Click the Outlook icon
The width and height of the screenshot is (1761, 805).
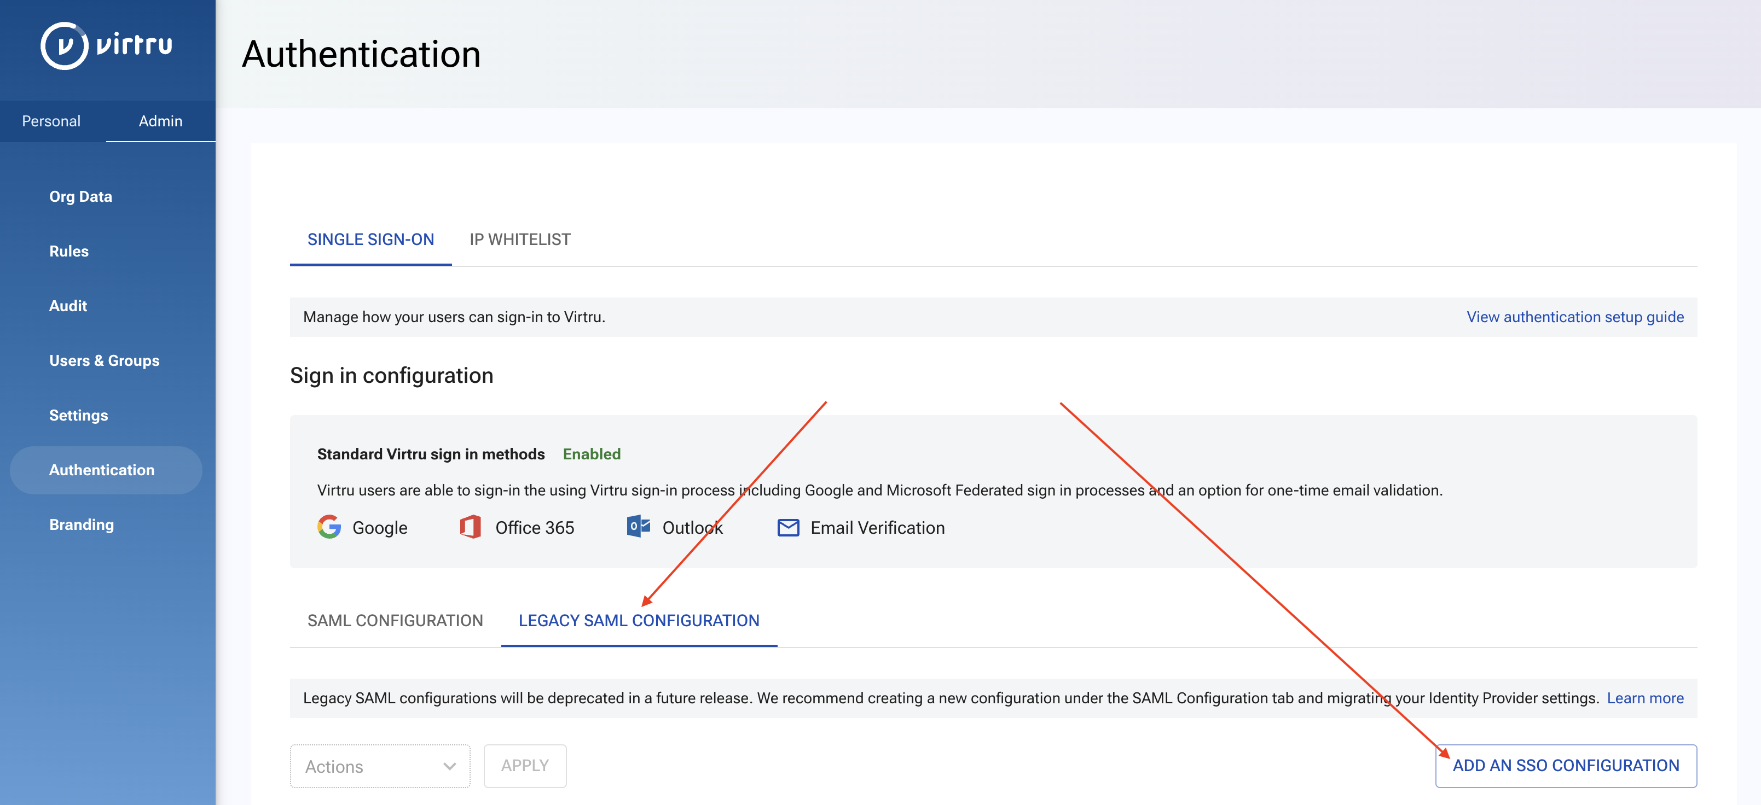click(639, 526)
